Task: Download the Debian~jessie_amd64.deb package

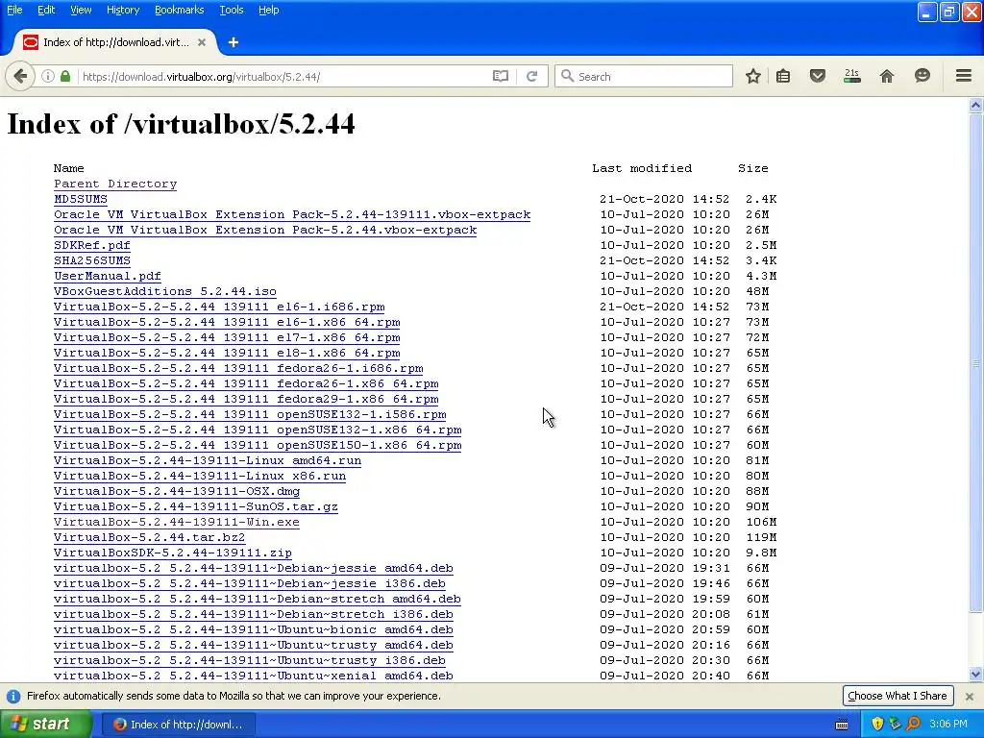Action: pos(254,568)
